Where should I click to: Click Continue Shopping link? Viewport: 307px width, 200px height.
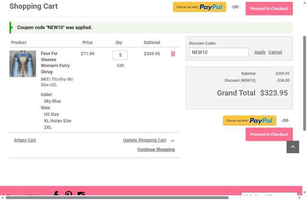pos(156,149)
